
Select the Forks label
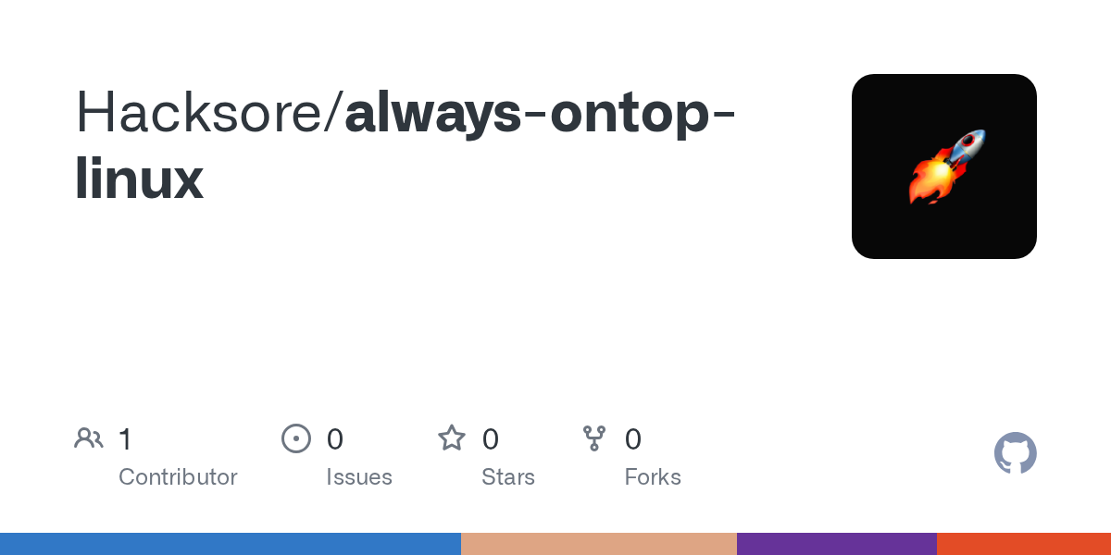tap(653, 477)
